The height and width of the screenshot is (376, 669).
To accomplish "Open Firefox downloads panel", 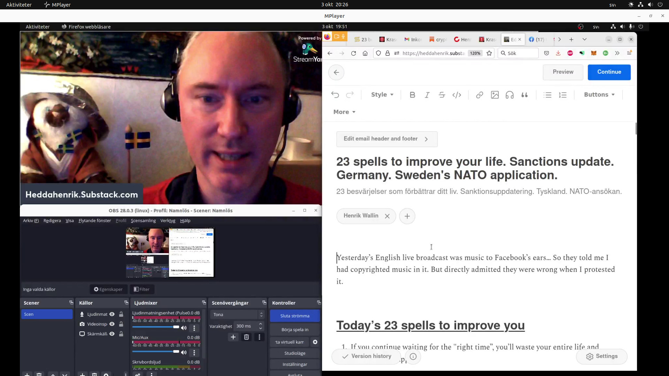I will coord(558,53).
